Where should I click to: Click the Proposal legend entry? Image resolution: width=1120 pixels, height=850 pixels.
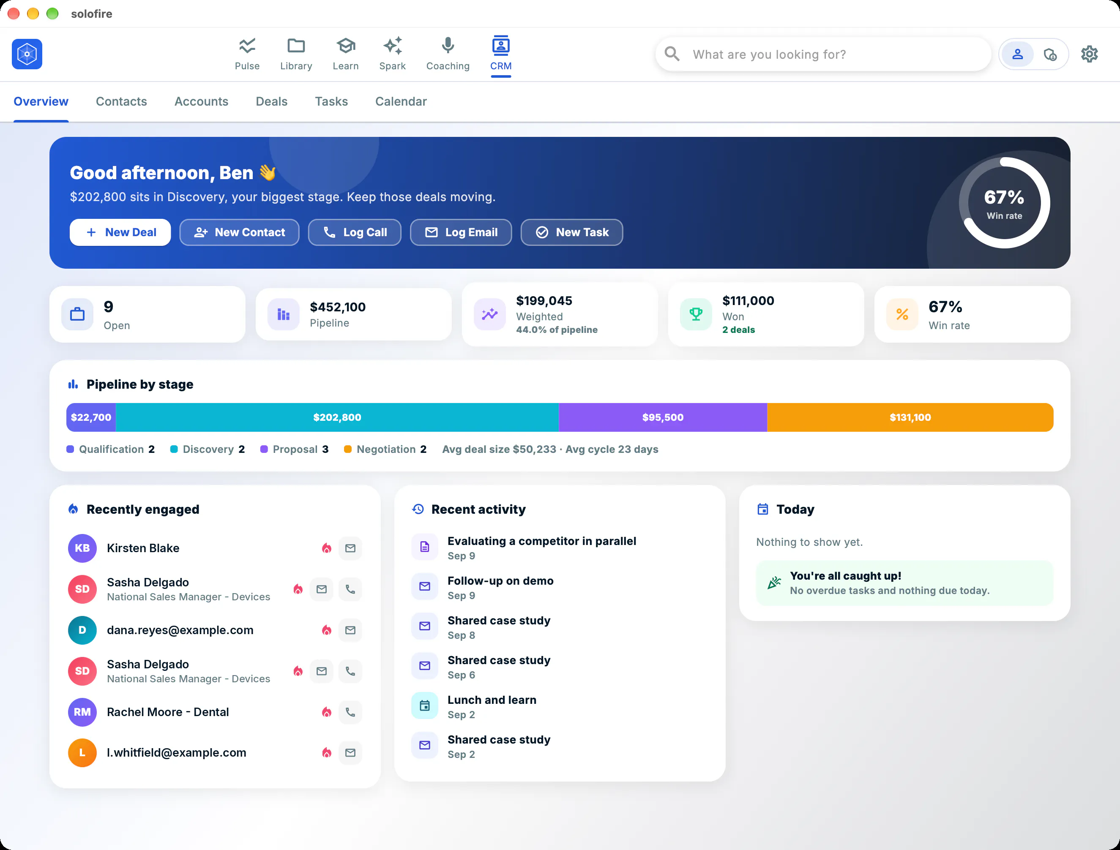(x=295, y=449)
